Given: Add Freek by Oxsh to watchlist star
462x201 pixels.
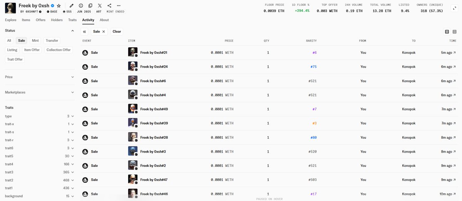Looking at the screenshot, I should pyautogui.click(x=59, y=6).
